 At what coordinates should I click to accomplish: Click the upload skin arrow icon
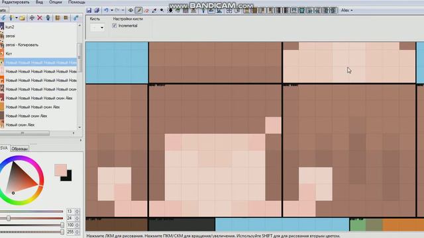click(76, 18)
